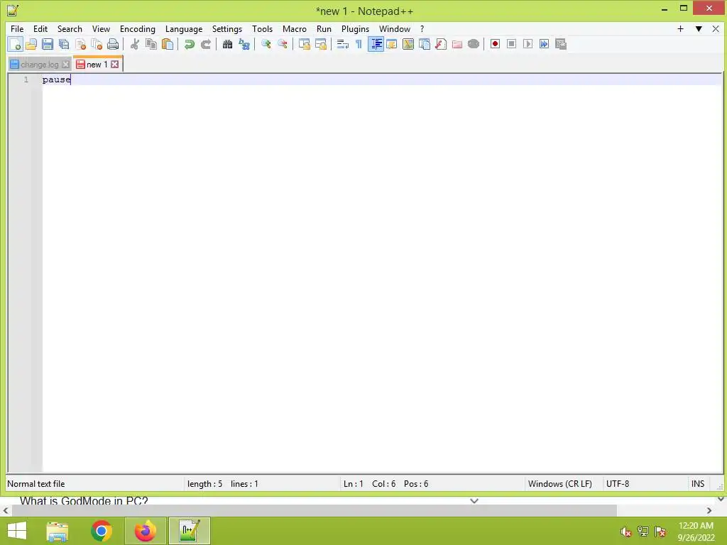Click the Redo arrow icon
Image resolution: width=727 pixels, height=545 pixels.
[205, 44]
